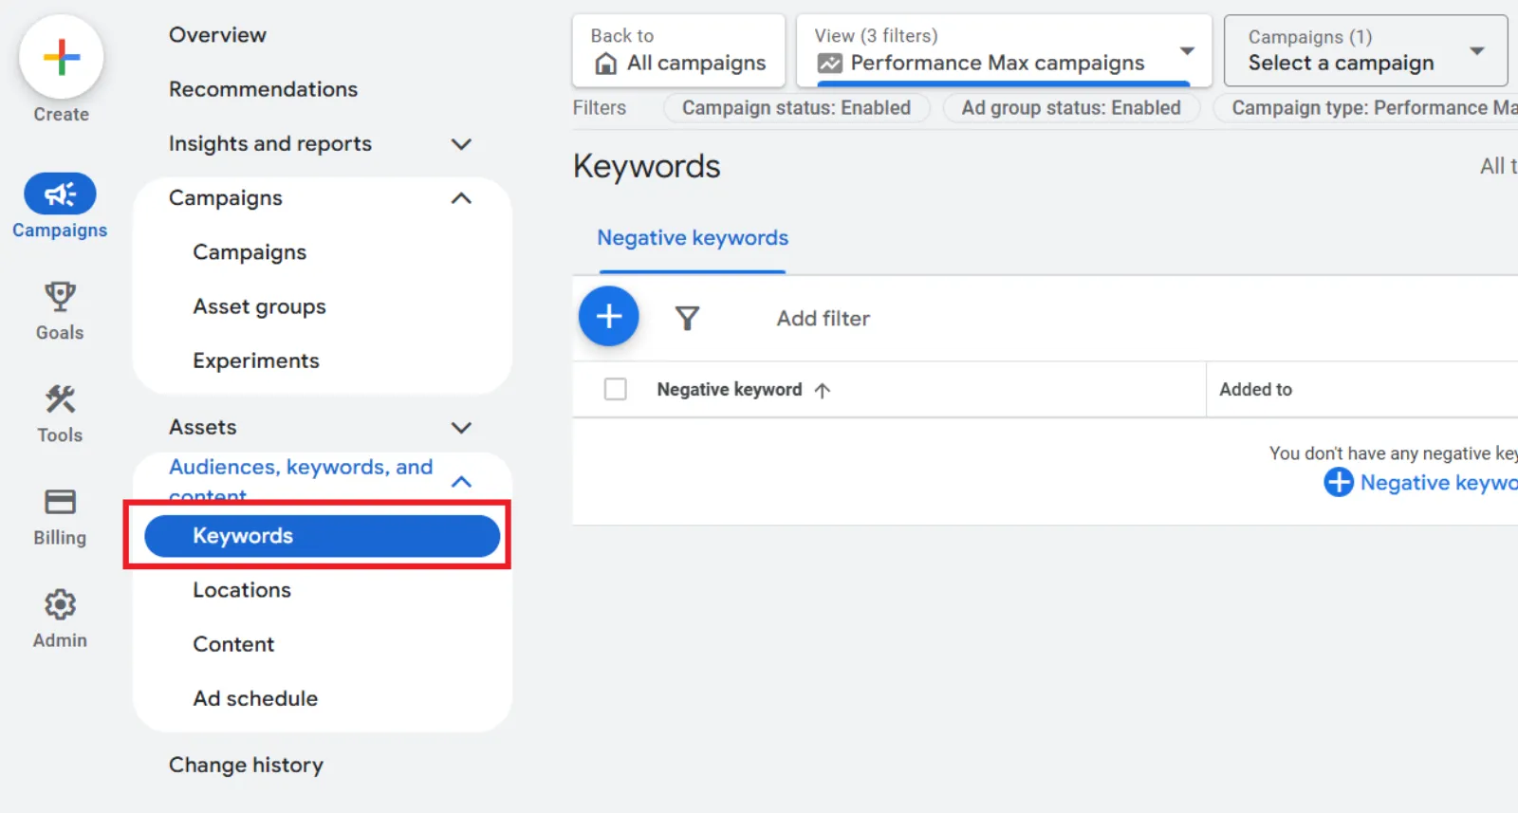Select Keywords in the side menu
1518x813 pixels.
click(322, 536)
